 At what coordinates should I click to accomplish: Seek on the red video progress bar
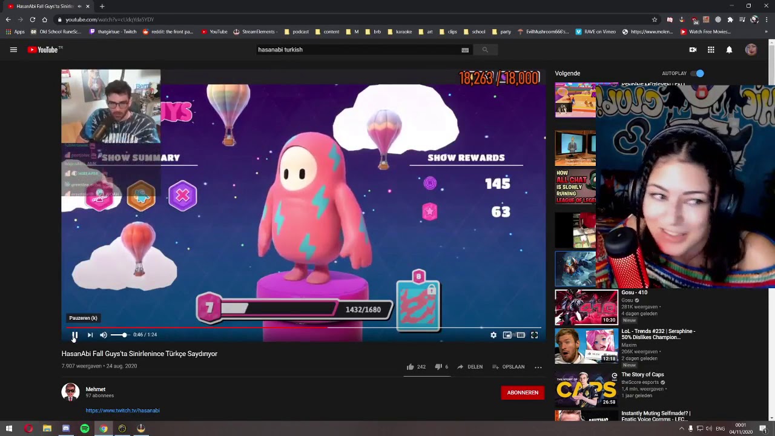(303, 327)
